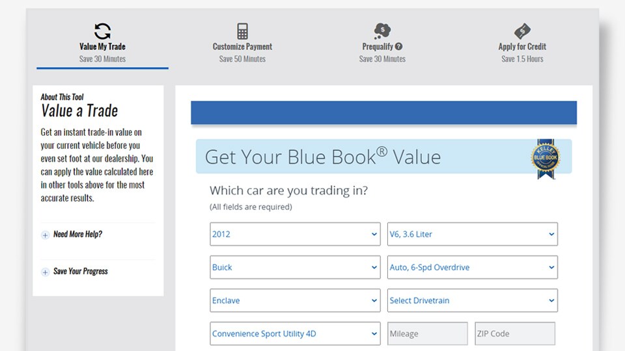Image resolution: width=625 pixels, height=351 pixels.
Task: Click the Customize Payment calculator icon
Action: [x=242, y=31]
